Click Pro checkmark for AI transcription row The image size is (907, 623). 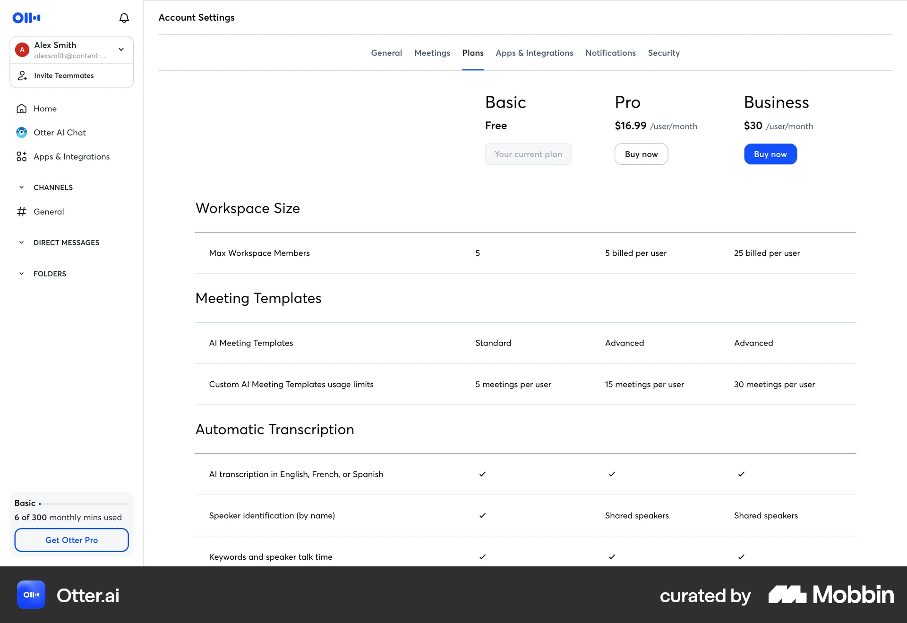point(612,474)
